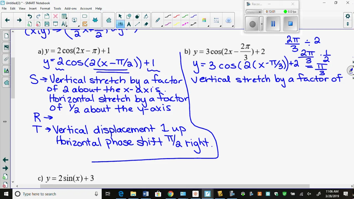This screenshot has width=354, height=199.
Task: Open view screens magnifier dropdown
Action: point(75,20)
